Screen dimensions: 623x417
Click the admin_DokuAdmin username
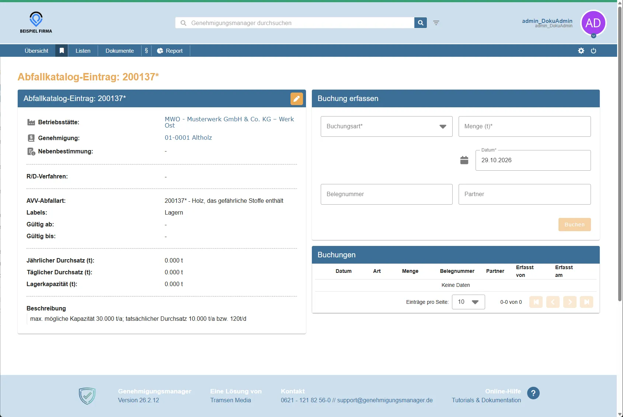point(547,21)
